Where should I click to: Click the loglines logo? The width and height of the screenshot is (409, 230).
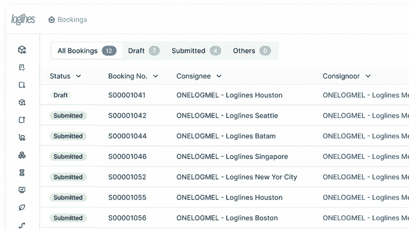point(23,19)
